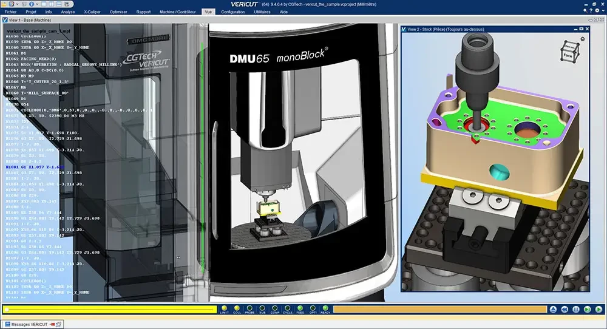Image resolution: width=607 pixels, height=329 pixels.
Task: Open the Fichier menu
Action: click(x=10, y=12)
